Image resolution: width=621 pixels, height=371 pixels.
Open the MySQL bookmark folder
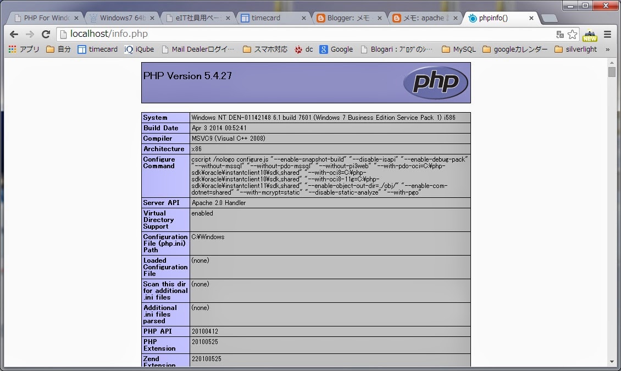click(x=459, y=49)
